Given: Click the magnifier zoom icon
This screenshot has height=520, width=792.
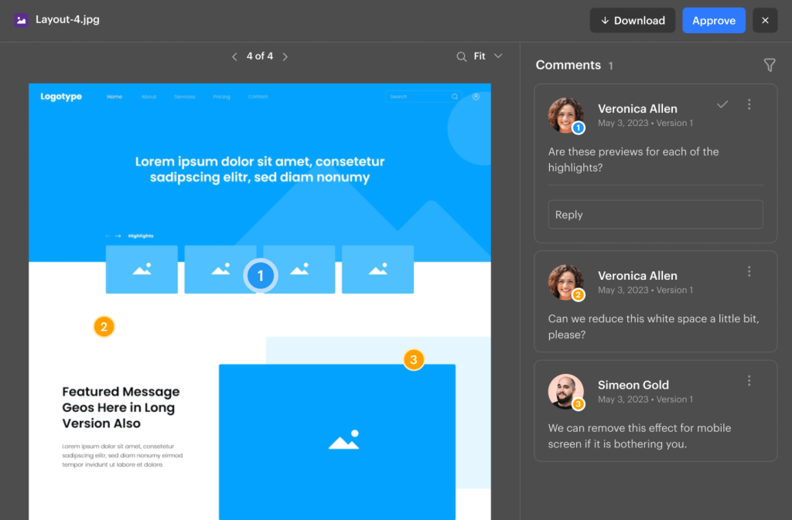Looking at the screenshot, I should (462, 56).
